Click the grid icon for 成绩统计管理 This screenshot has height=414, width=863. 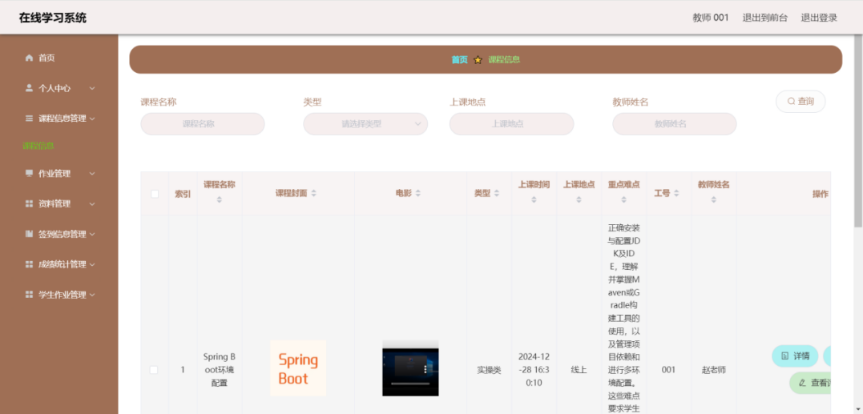(29, 264)
